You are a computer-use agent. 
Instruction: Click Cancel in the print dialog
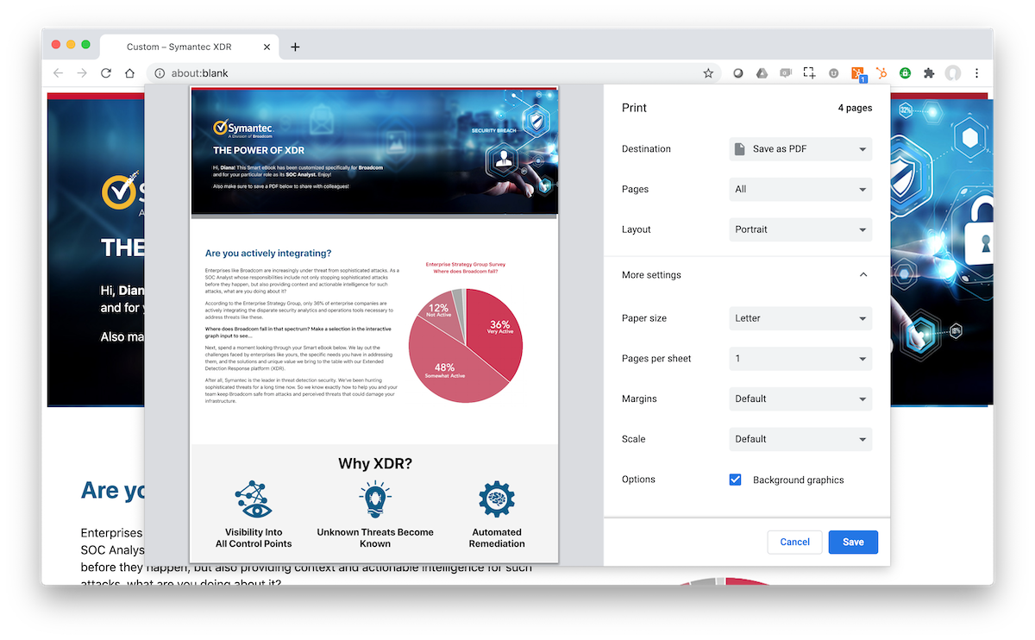[794, 542]
